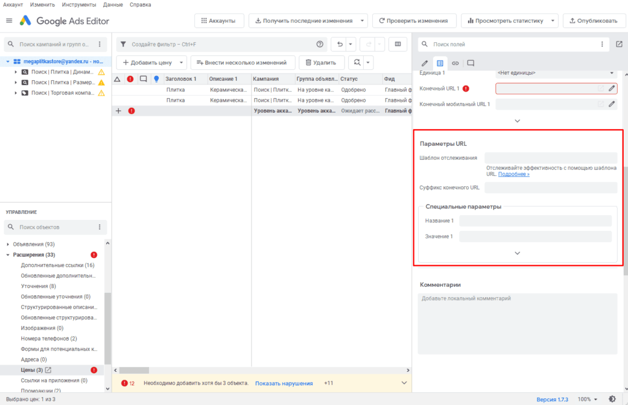Click Проверить изменения button
Screen dimensions: 628x405
coord(414,21)
